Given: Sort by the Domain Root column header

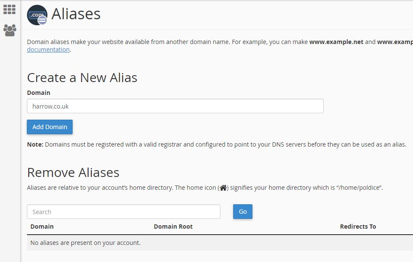Looking at the screenshot, I should pos(173,227).
